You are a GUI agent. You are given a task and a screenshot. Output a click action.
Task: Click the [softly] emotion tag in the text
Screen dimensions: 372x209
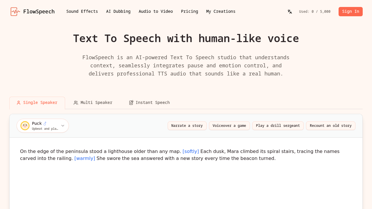coord(191,151)
